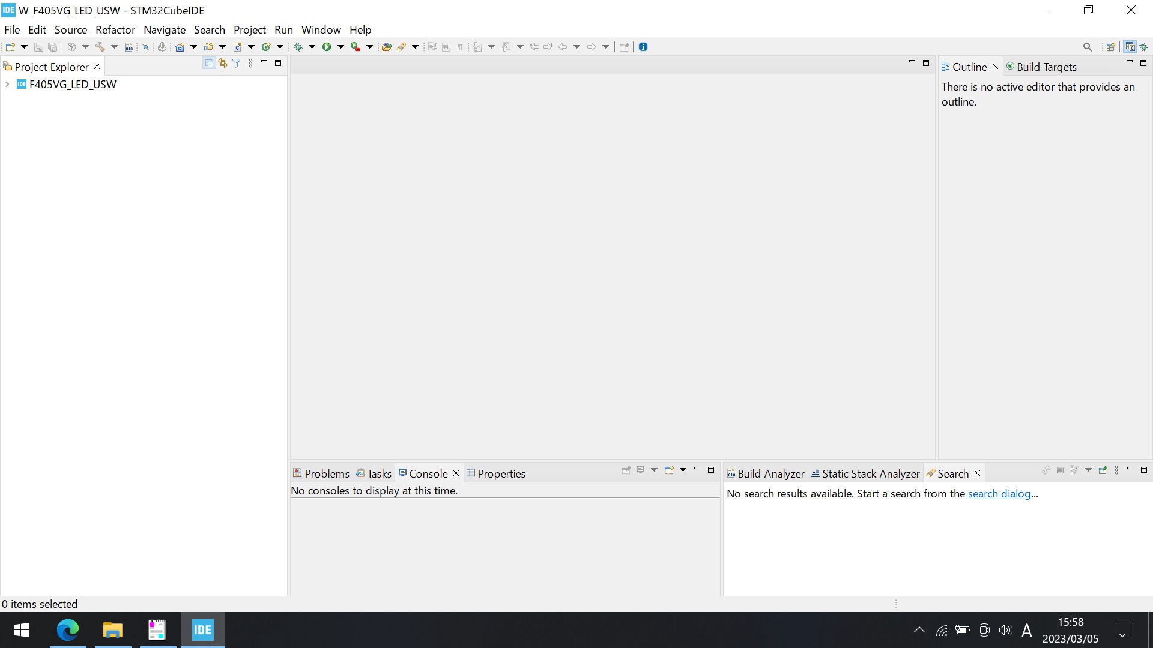Click the Info icon in toolbar
Viewport: 1153px width, 648px height.
(644, 47)
